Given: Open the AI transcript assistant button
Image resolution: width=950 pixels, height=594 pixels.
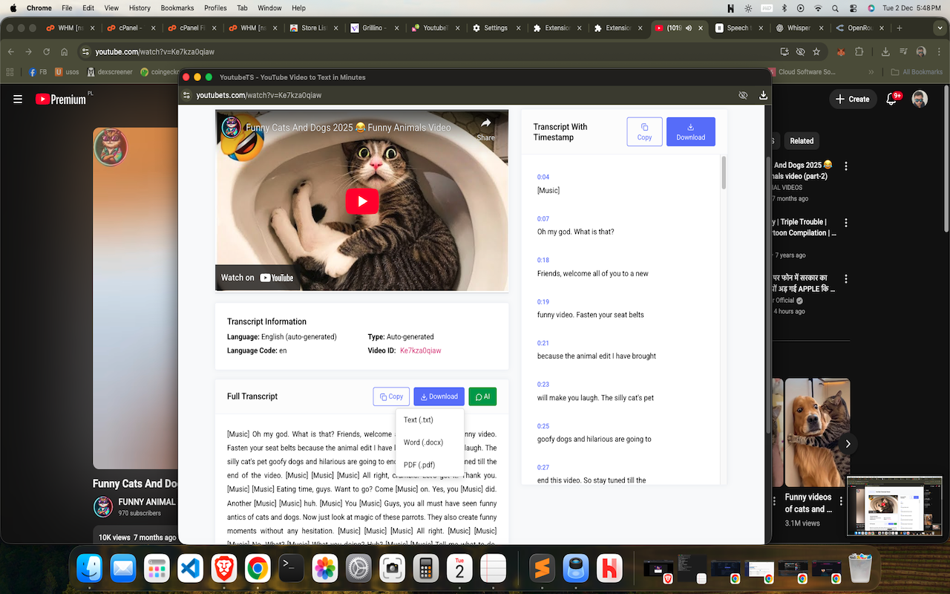Looking at the screenshot, I should point(482,396).
